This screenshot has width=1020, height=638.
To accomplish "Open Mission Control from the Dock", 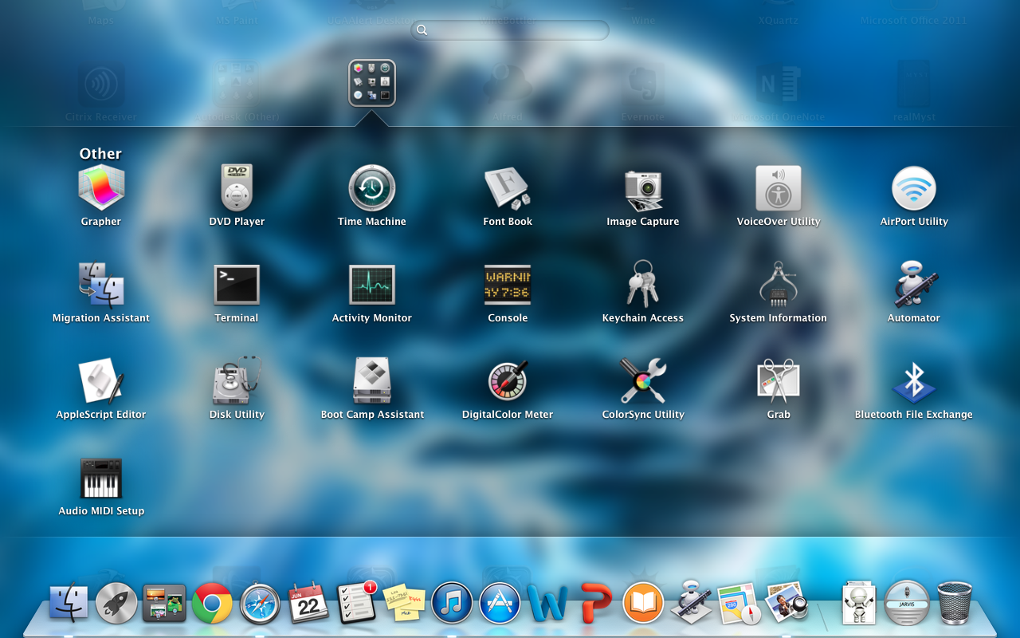I will click(x=164, y=603).
